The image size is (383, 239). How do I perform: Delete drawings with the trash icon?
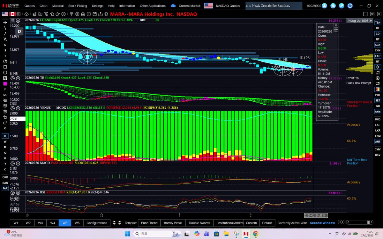5,112
